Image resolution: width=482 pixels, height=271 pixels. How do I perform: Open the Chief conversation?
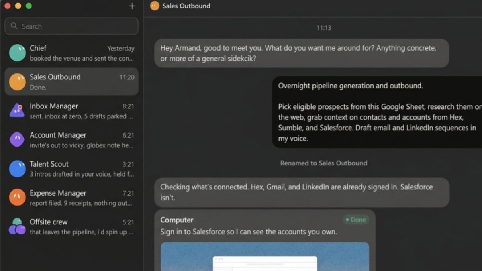coord(71,53)
